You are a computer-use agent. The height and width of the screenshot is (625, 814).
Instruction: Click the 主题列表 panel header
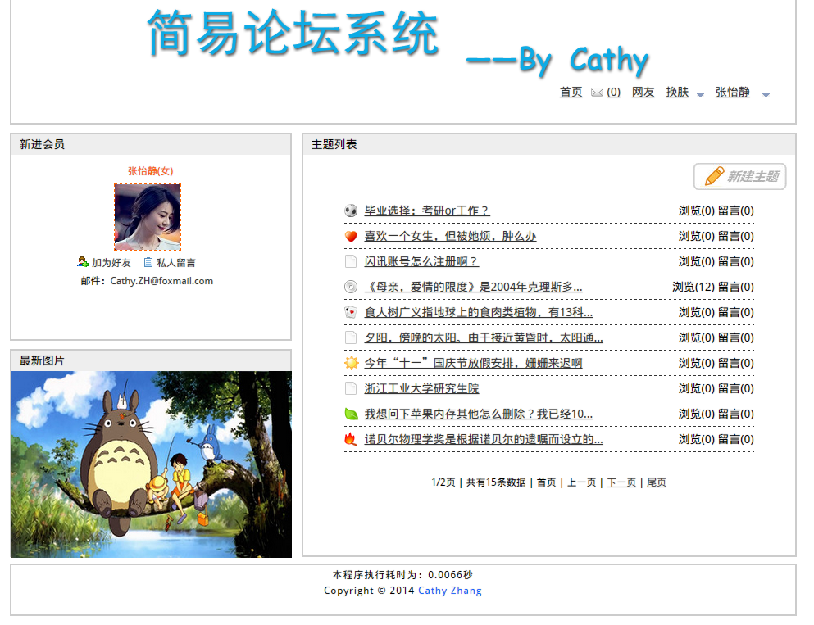click(x=548, y=144)
